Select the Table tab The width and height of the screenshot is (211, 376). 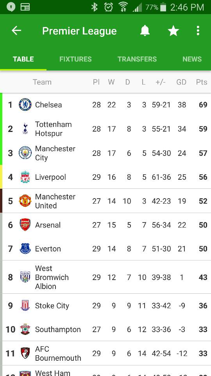[x=23, y=59]
